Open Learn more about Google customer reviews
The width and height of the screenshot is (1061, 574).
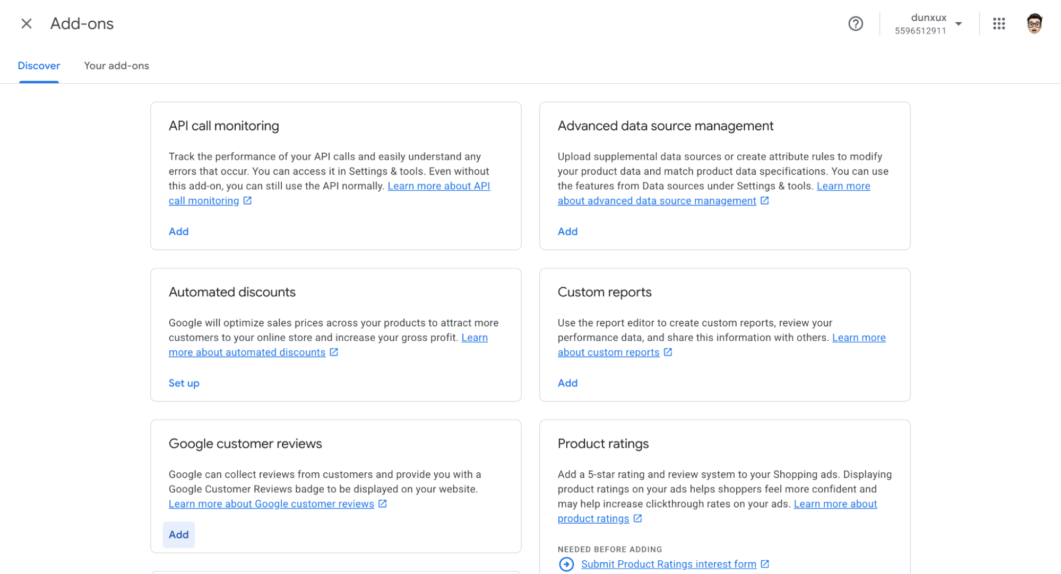pyautogui.click(x=271, y=504)
